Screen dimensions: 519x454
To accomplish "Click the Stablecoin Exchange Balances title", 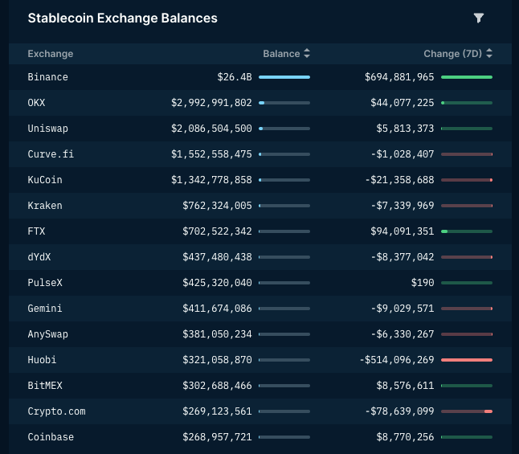I will (x=122, y=18).
